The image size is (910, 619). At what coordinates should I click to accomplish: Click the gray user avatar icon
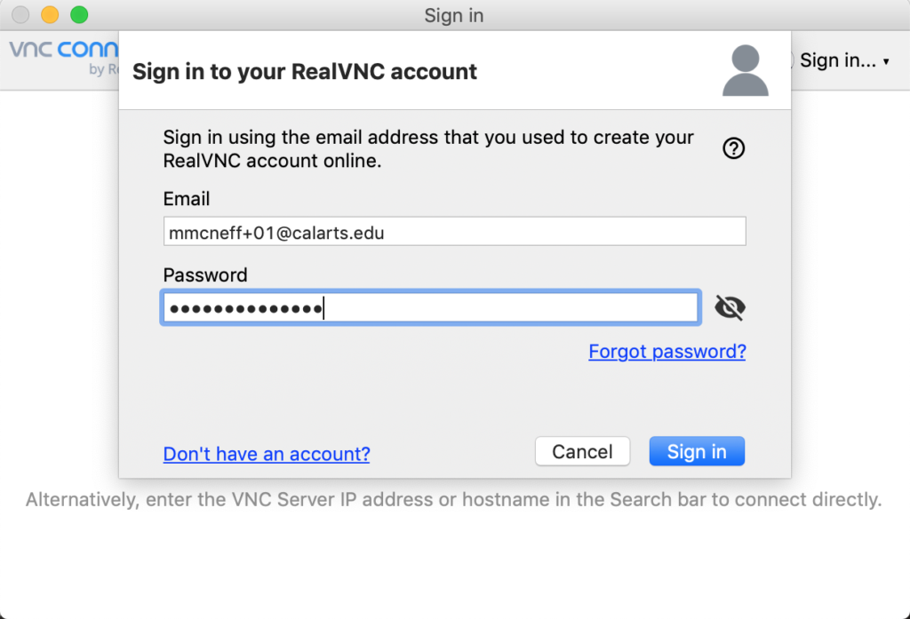pos(746,70)
